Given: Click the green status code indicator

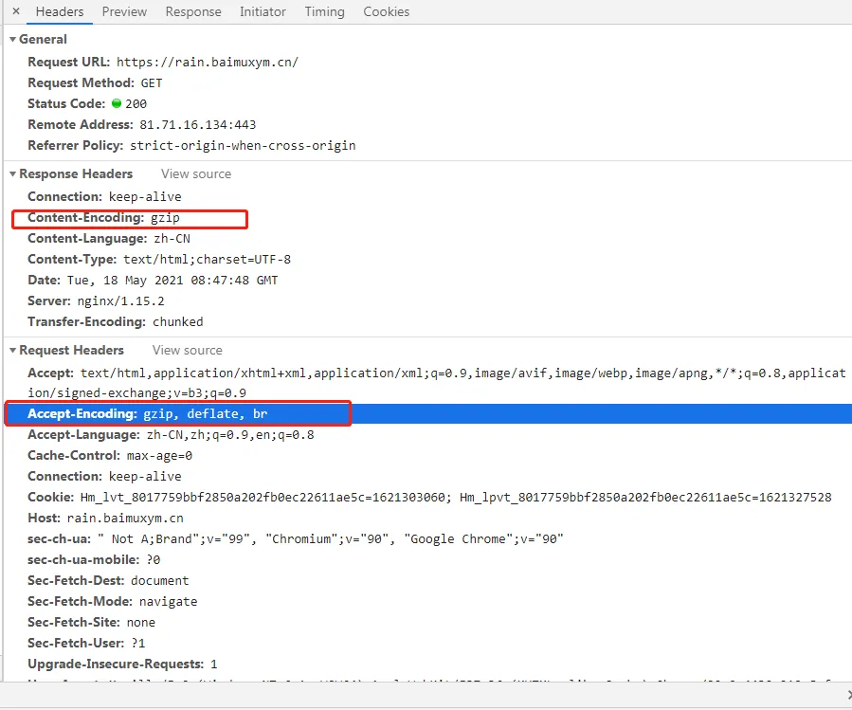Looking at the screenshot, I should (x=117, y=103).
